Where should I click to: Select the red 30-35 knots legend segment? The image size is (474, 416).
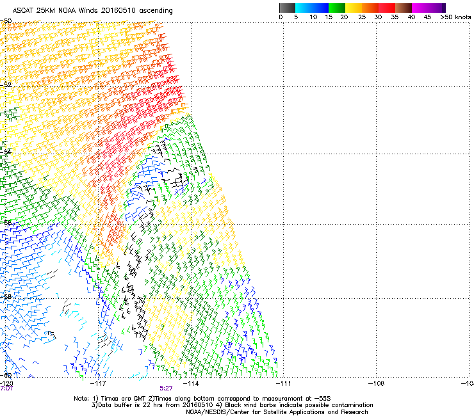click(387, 8)
